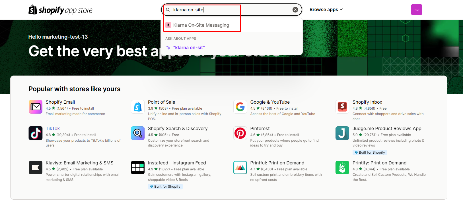Open the Pinterest title link
This screenshot has width=463, height=209.
pyautogui.click(x=260, y=129)
